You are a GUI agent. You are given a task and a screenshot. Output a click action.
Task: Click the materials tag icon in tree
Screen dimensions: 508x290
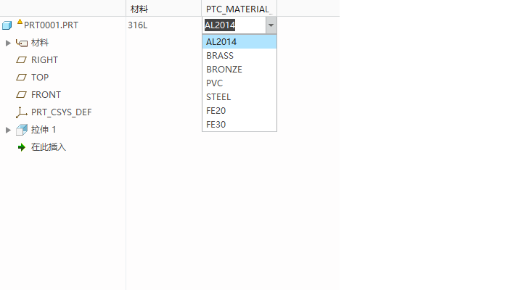22,43
